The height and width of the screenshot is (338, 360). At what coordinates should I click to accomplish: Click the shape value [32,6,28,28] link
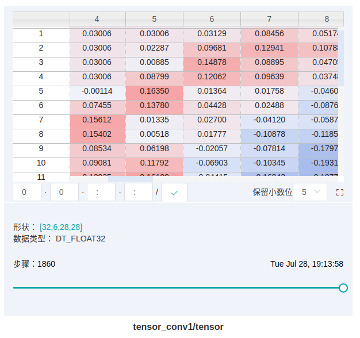click(61, 227)
